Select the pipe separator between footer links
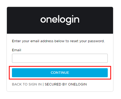The image size is (121, 99). [x=43, y=84]
